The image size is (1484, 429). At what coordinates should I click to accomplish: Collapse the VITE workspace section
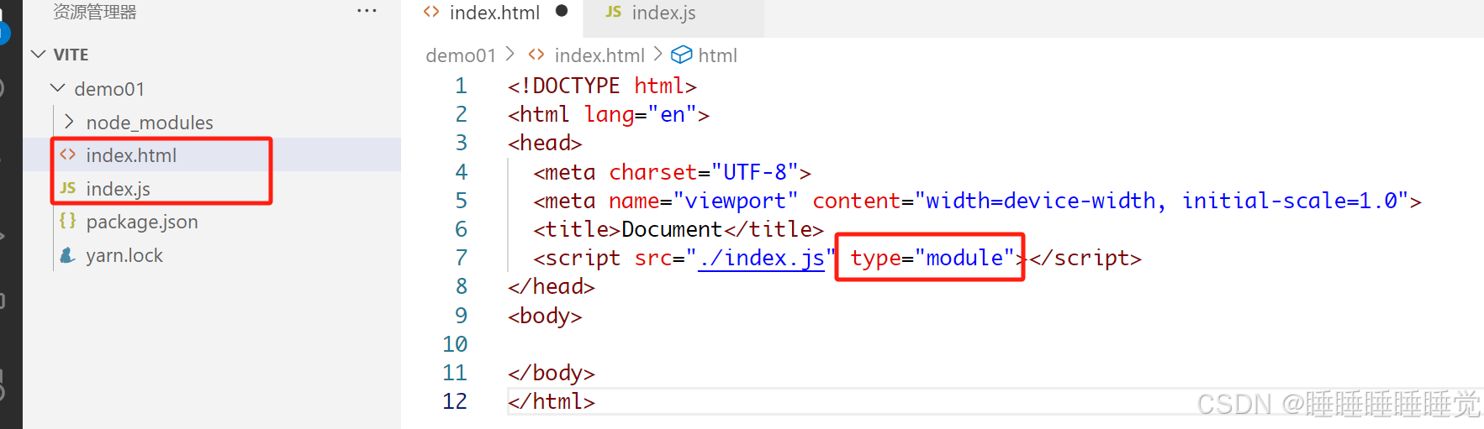38,54
